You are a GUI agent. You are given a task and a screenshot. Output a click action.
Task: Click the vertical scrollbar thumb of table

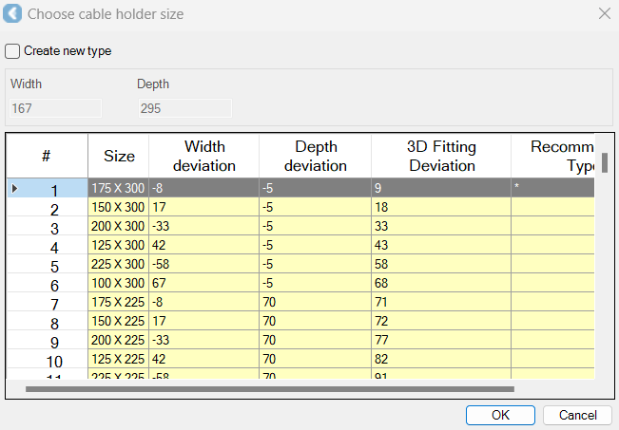[604, 162]
